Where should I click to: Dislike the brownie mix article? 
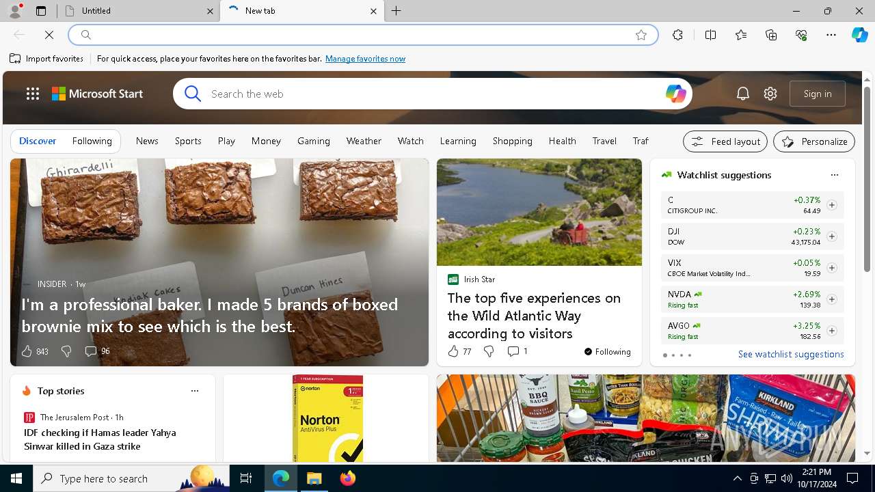point(66,351)
